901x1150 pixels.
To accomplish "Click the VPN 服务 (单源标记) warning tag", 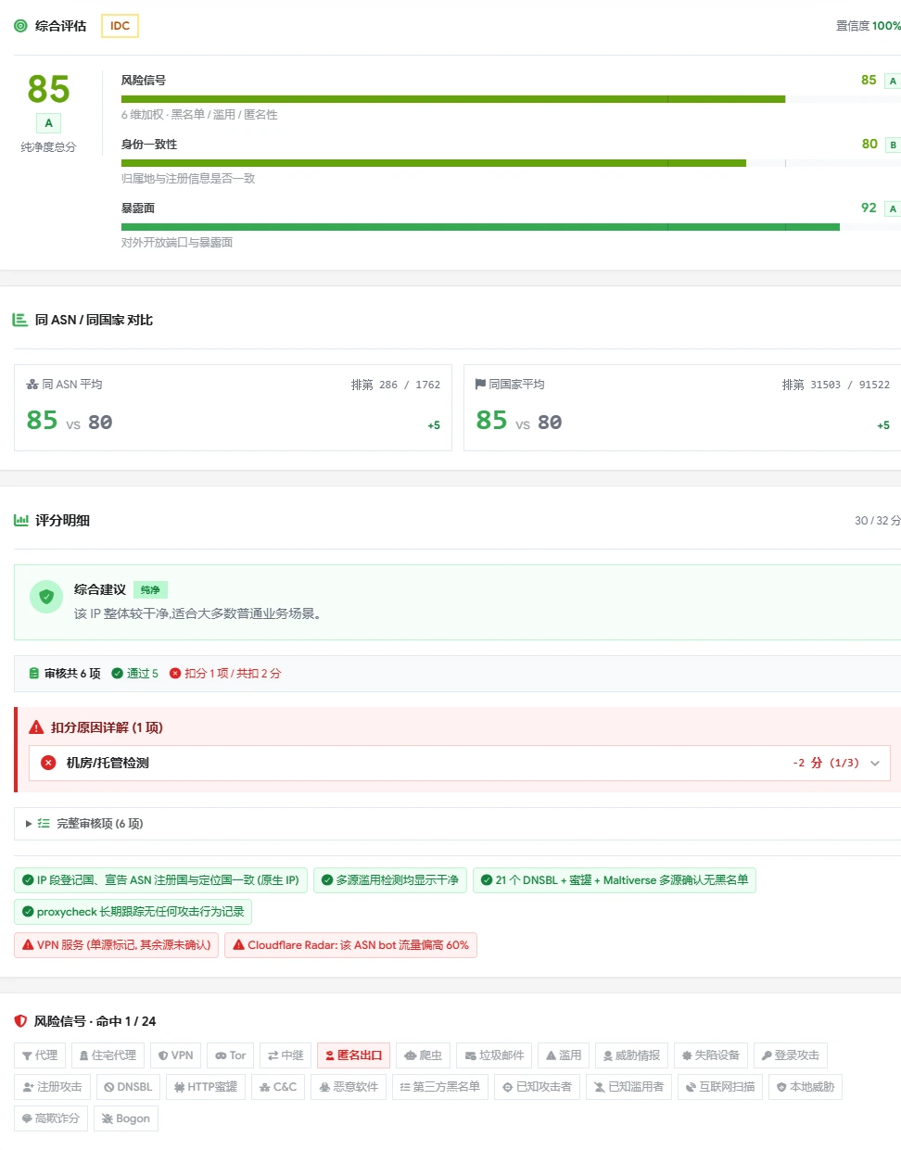I will pos(117,945).
